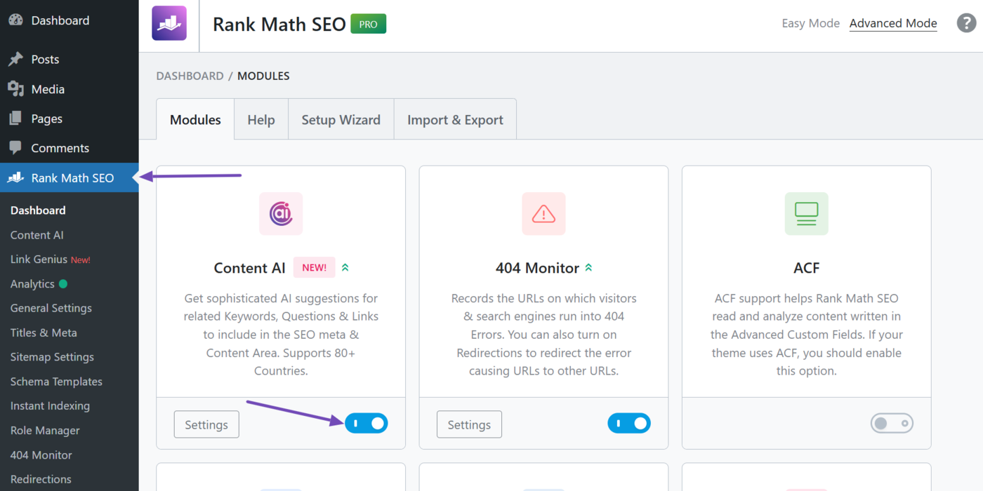Click the green arrows beside Content AI title
This screenshot has height=491, width=983.
[x=345, y=267]
